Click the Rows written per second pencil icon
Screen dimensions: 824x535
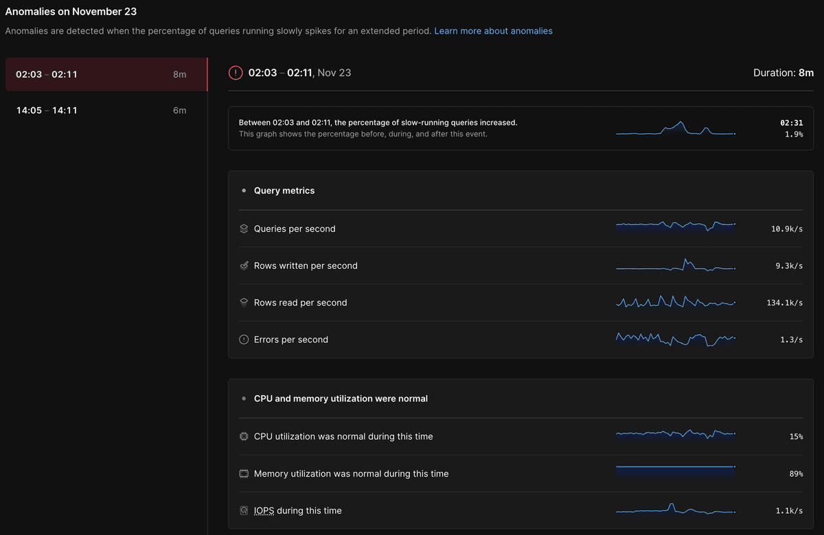[x=244, y=265]
